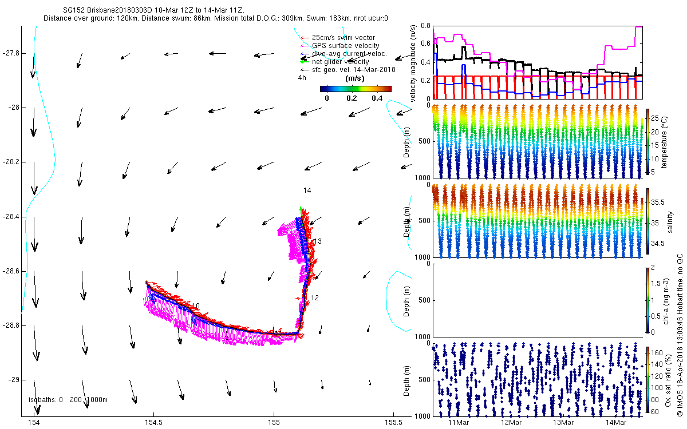Click the "155" longitude tick label
687x429 pixels.
(274, 423)
